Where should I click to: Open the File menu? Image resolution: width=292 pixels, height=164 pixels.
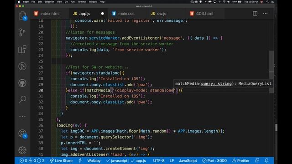[33, 2]
